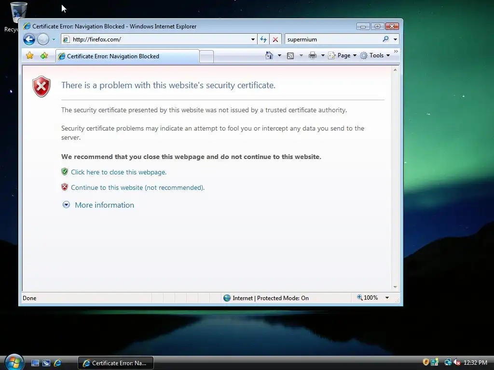Click the IE logo in title bar
Viewport: 494px width, 370px height.
point(27,26)
